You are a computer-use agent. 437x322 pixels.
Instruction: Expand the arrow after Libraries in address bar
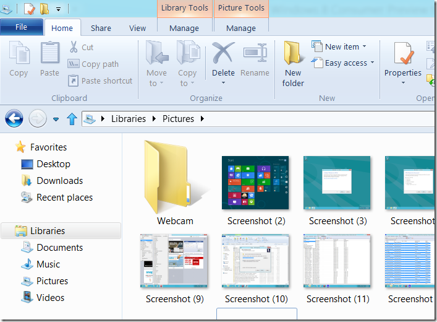click(x=154, y=119)
